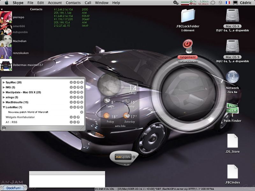Collapse the Contacts list disclosure triangle

point(2,10)
